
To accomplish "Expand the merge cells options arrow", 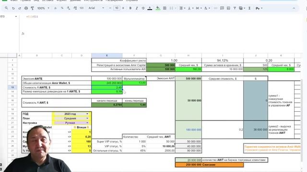I will [176, 8].
